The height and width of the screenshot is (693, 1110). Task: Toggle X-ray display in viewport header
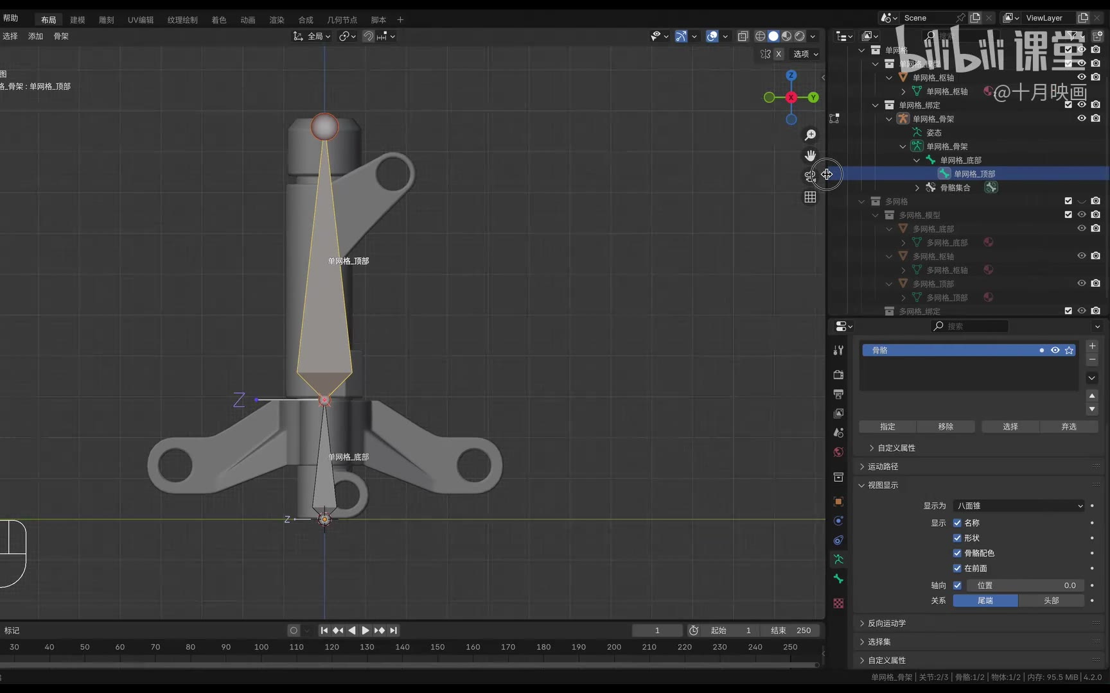coord(743,37)
